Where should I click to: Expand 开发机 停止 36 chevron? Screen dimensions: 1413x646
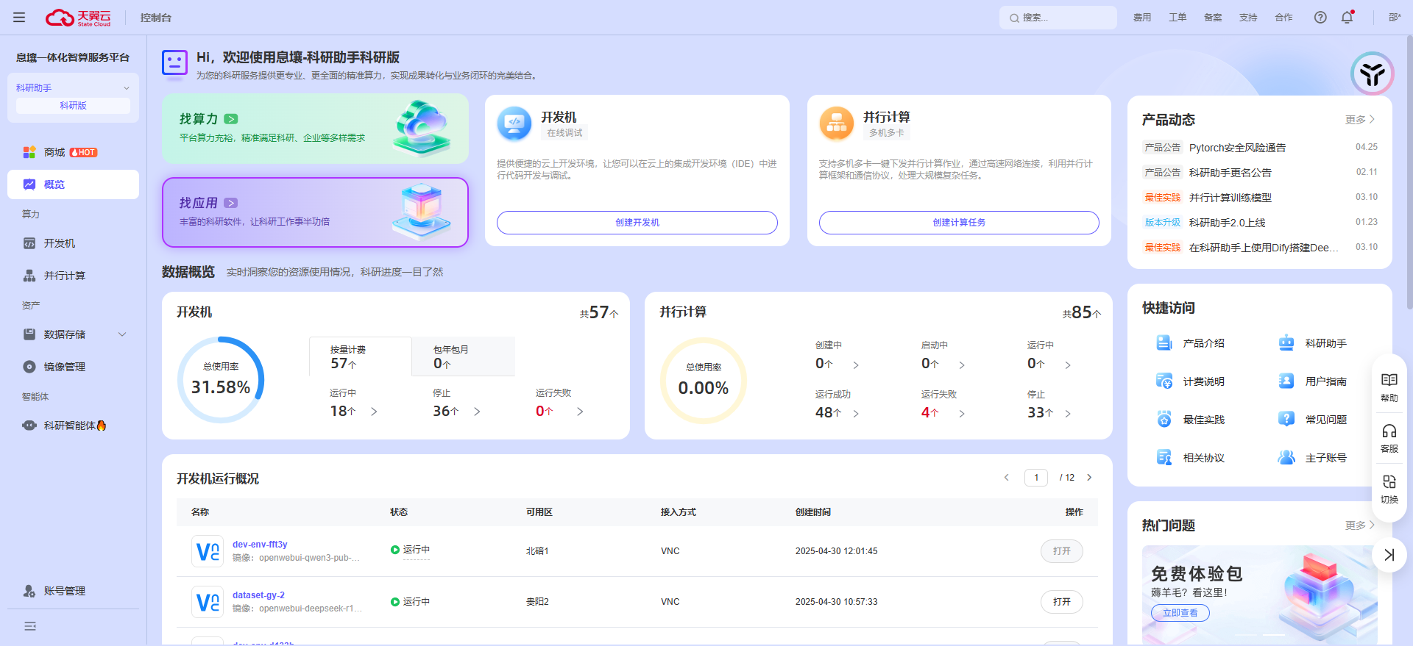tap(477, 412)
